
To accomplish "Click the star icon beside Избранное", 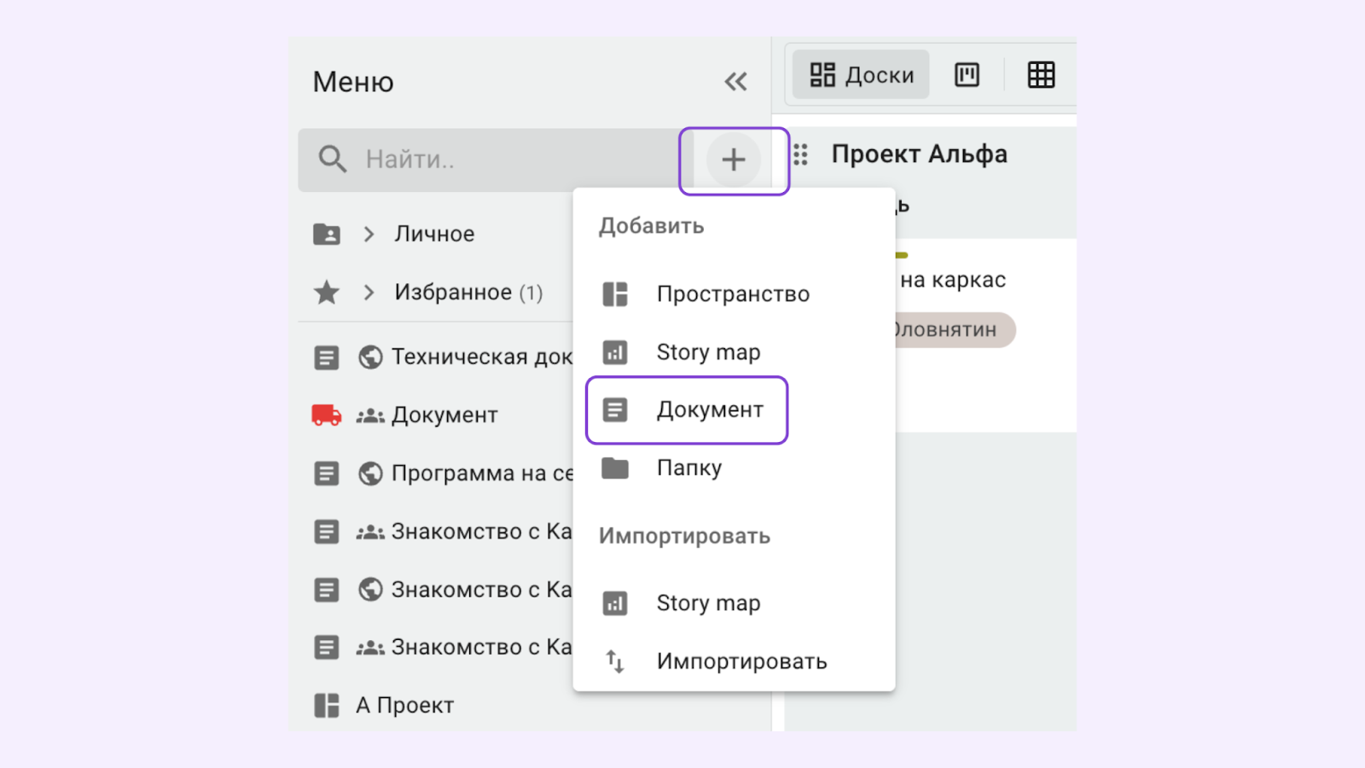I will 326,292.
